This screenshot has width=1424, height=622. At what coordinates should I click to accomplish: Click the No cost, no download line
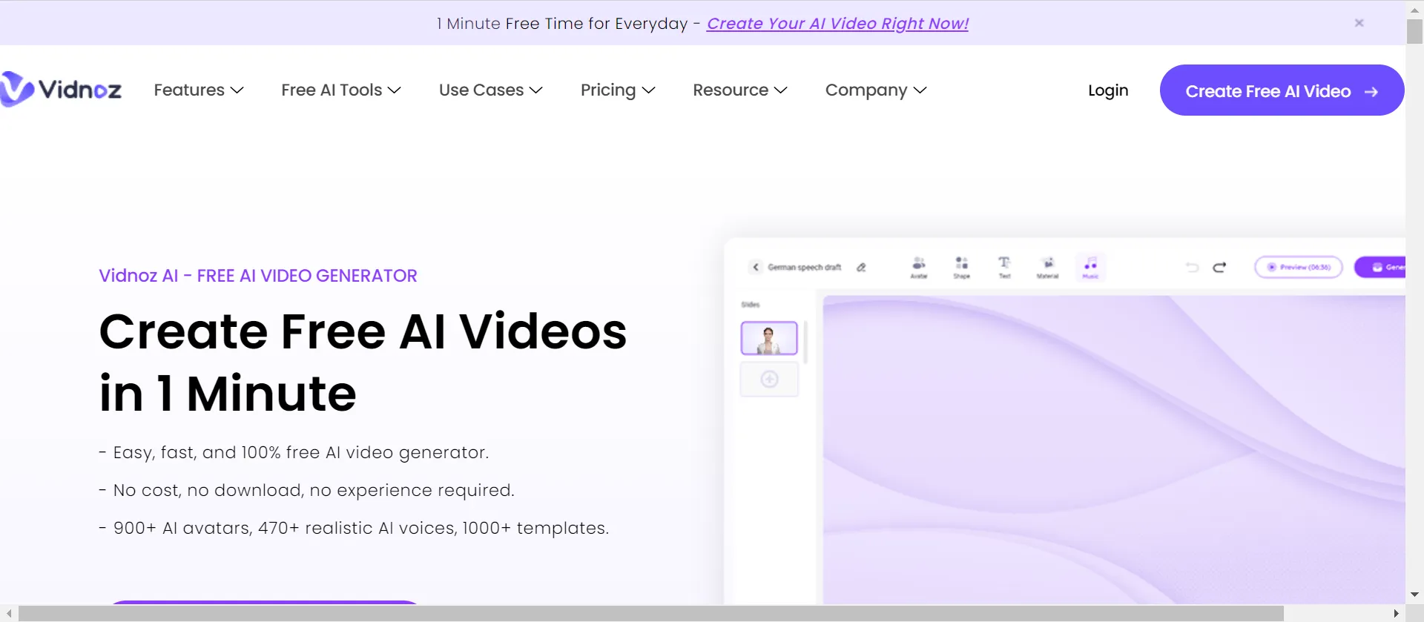(306, 490)
